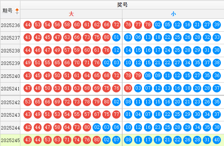
Task: Click blue ball 39 in row 2025236
Action: click(x=217, y=25)
